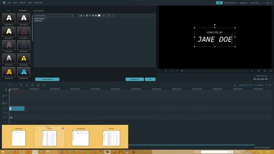Click the text track T icon

[x=3, y=108]
